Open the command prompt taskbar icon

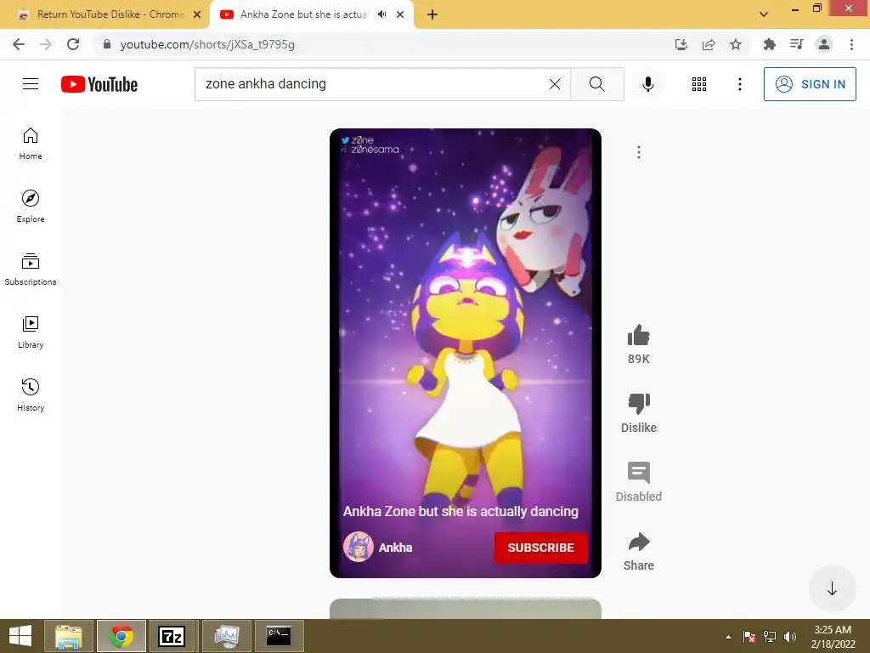[279, 636]
